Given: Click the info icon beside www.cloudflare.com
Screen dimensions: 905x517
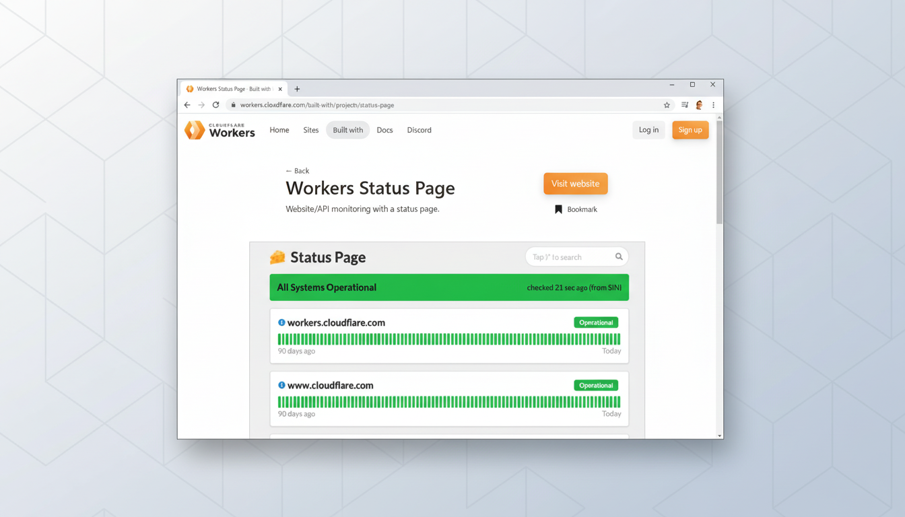Looking at the screenshot, I should click(x=281, y=385).
